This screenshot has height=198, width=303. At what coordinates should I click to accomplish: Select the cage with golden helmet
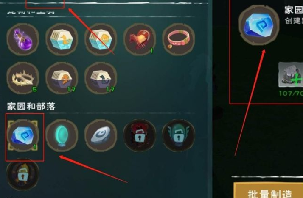pos(62,78)
